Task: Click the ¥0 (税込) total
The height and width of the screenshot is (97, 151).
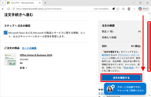Action: [136, 46]
